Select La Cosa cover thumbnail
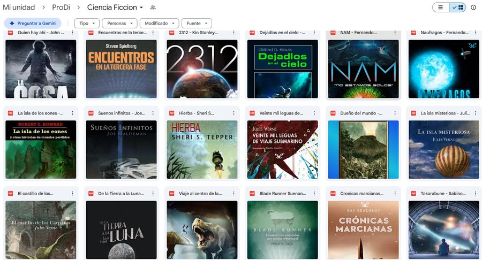Viewport: 482px width, 260px height. 41,69
